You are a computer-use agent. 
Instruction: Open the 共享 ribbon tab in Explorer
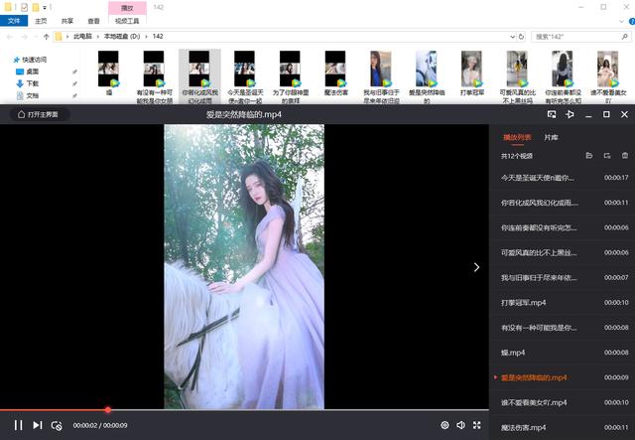pyautogui.click(x=67, y=21)
